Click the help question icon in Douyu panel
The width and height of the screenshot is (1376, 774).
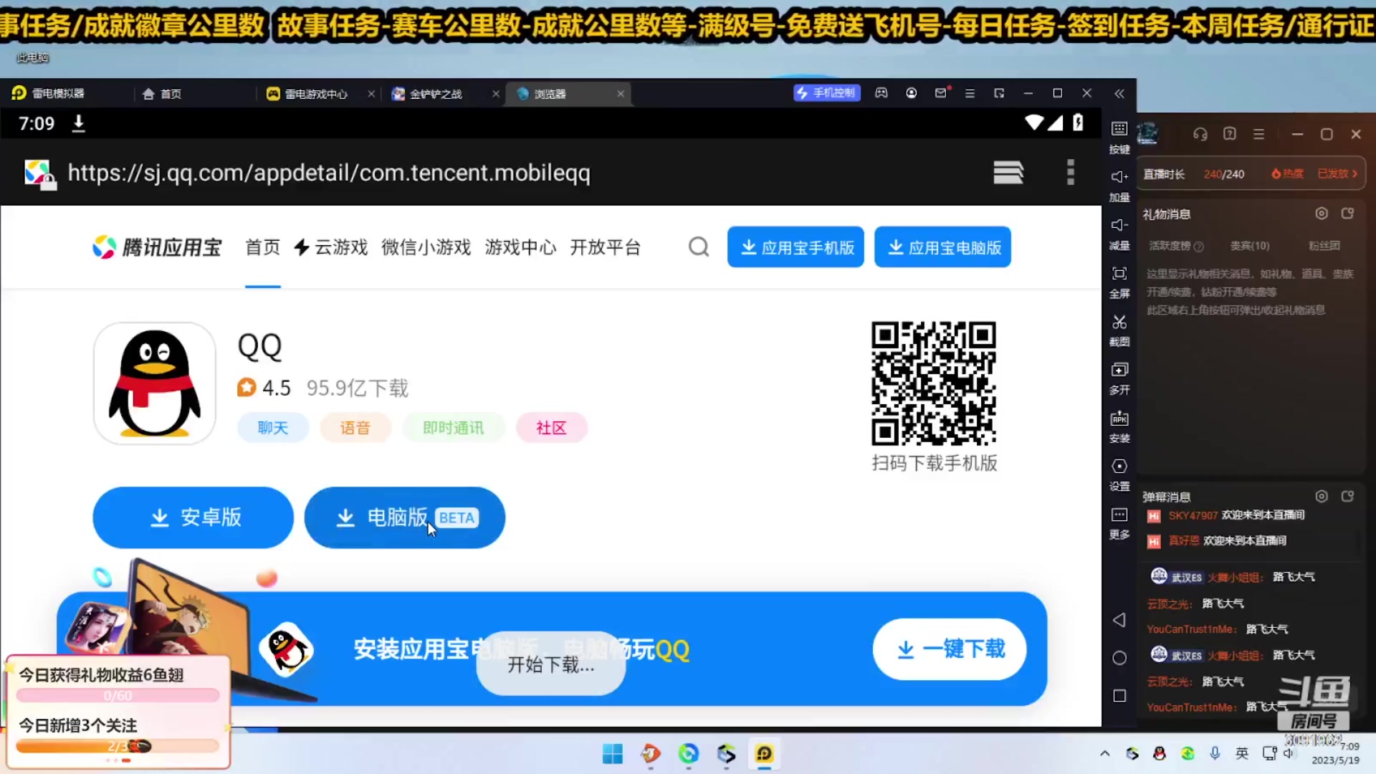(x=1230, y=134)
